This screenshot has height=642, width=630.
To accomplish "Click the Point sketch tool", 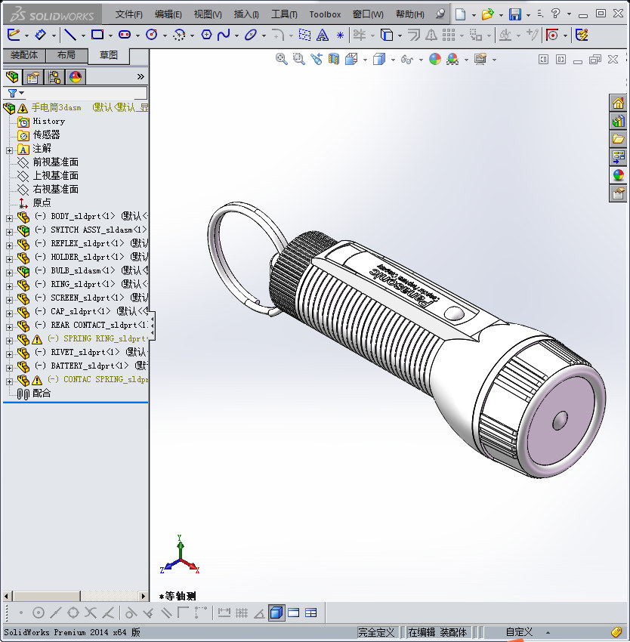I will click(340, 35).
